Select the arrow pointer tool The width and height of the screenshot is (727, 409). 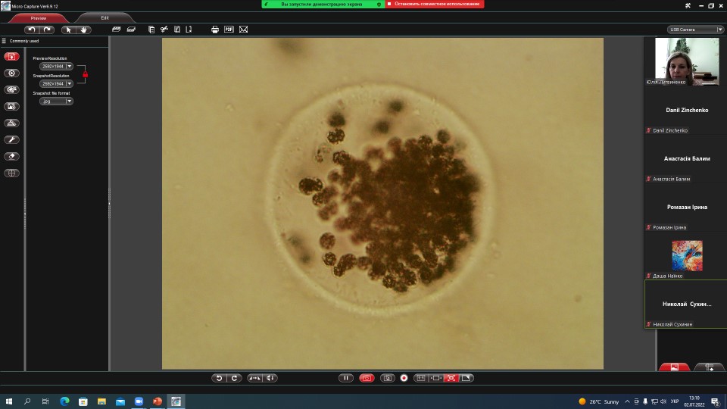[x=69, y=30]
